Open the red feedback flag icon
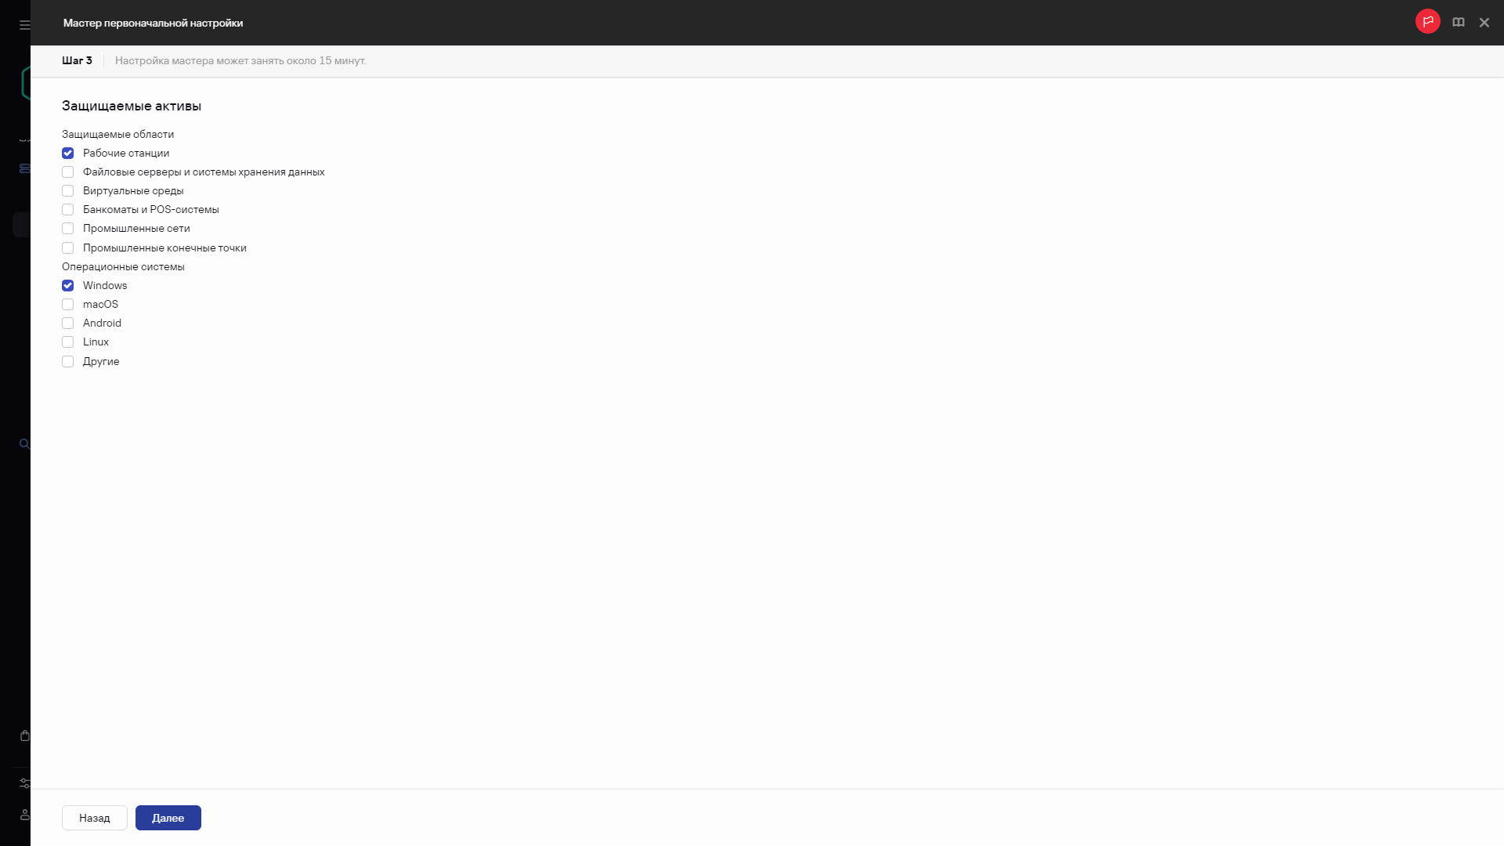The width and height of the screenshot is (1504, 846). coord(1427,22)
